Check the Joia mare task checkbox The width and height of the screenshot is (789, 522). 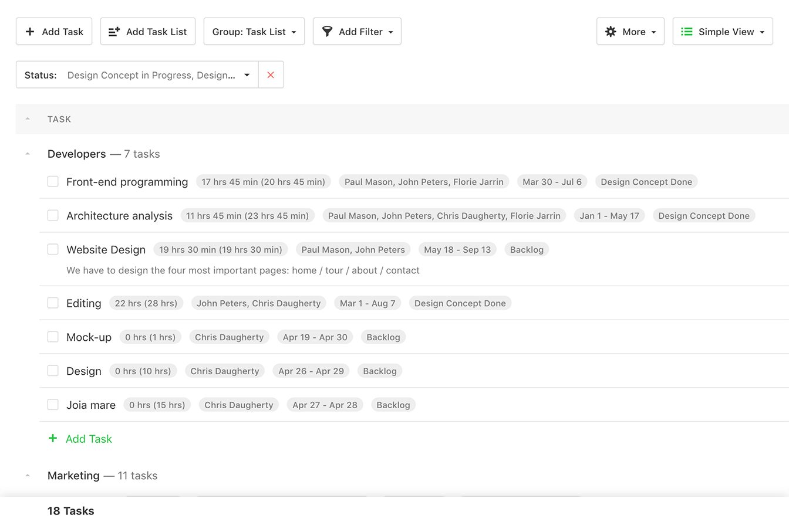(x=53, y=405)
